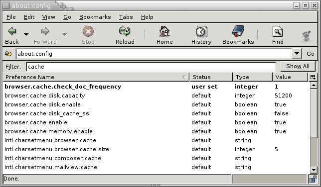
Task: Open the View menu
Action: pyautogui.click(x=48, y=17)
